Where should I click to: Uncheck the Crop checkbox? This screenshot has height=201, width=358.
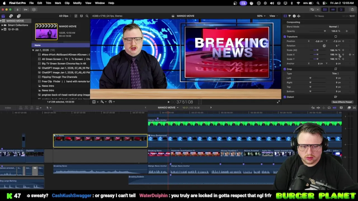click(x=285, y=69)
